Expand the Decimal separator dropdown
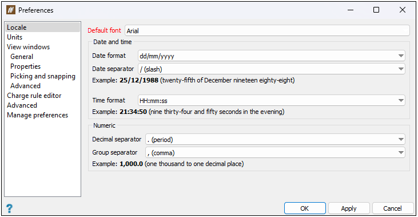 [275, 139]
